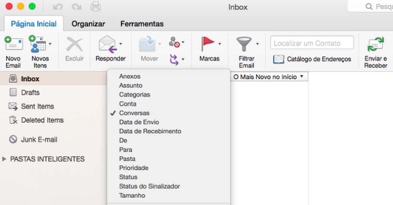
Task: Click the search field magnifier
Action: click(x=369, y=6)
